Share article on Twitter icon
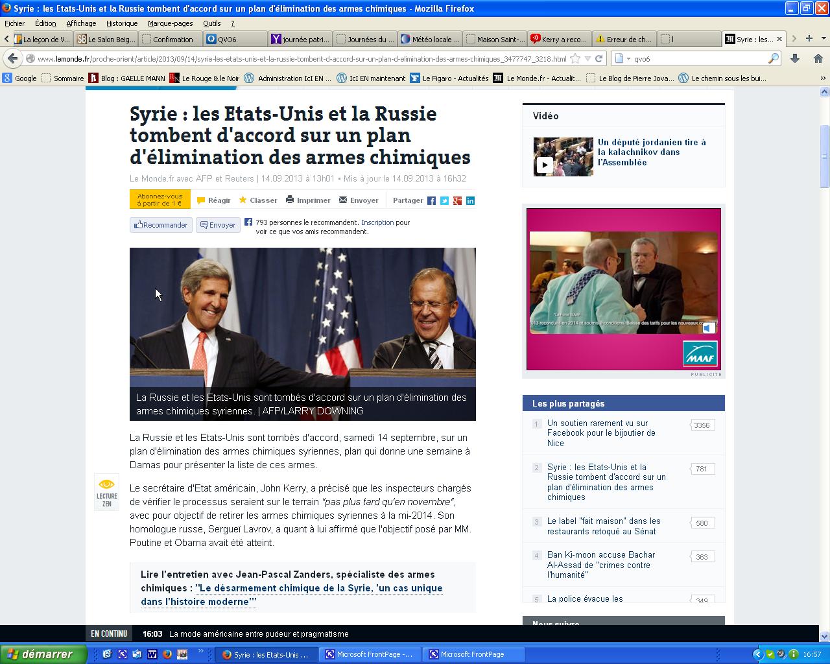 click(x=444, y=200)
